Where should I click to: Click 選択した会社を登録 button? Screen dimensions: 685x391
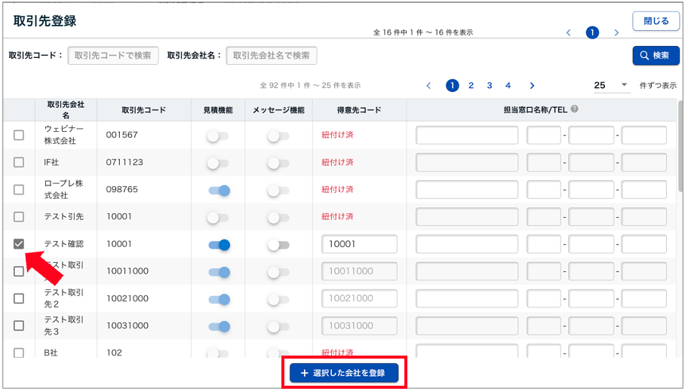[x=344, y=373]
